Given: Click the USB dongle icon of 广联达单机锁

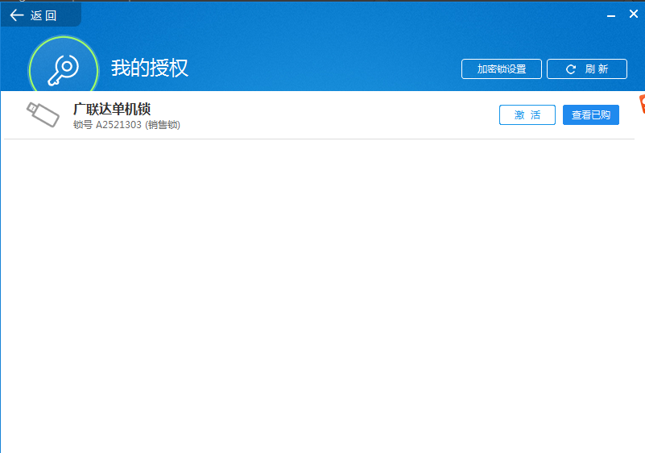Looking at the screenshot, I should pyautogui.click(x=43, y=114).
